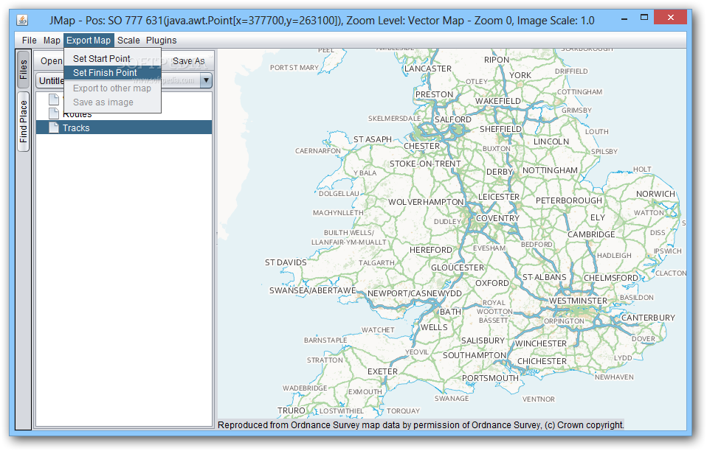Expand the Untitled file dropdown arrow
This screenshot has height=451, width=707.
coord(206,81)
